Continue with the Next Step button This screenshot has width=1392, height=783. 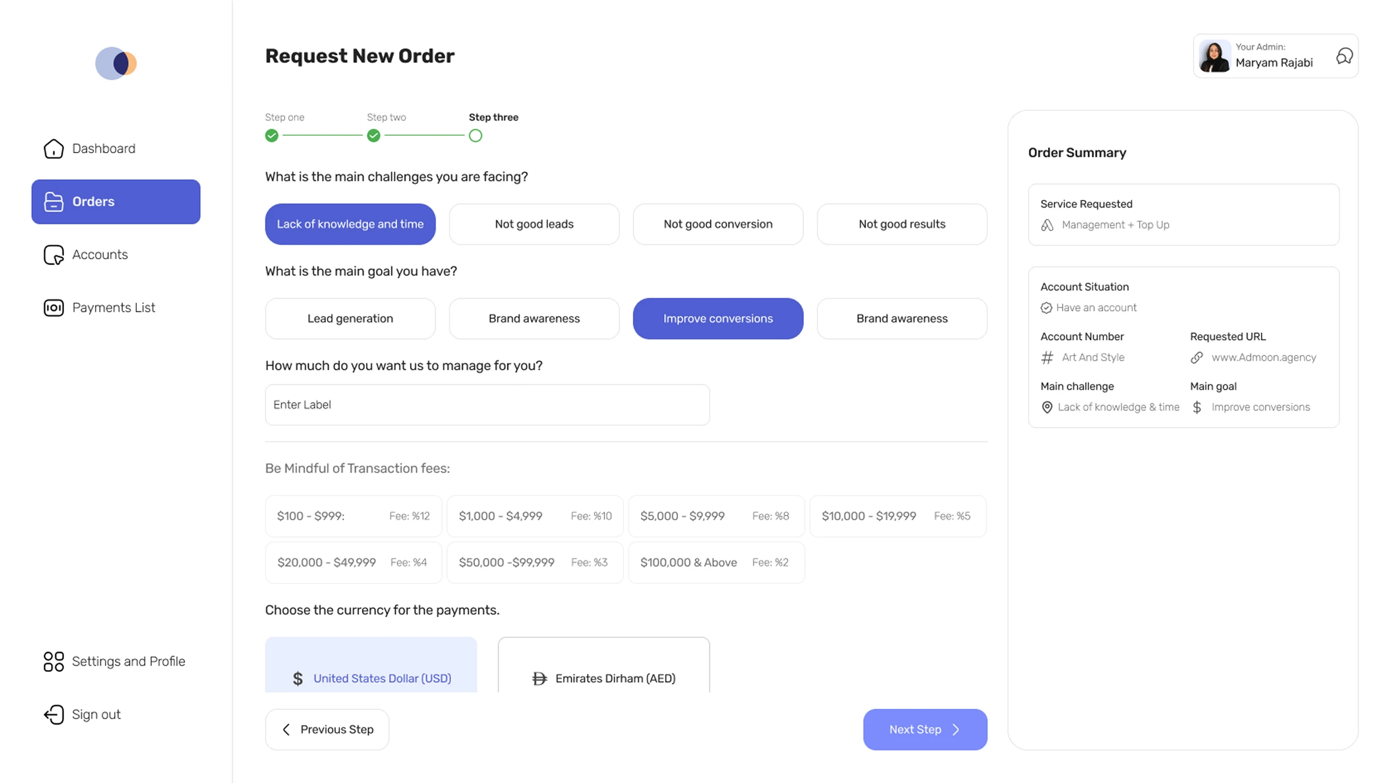pyautogui.click(x=925, y=730)
